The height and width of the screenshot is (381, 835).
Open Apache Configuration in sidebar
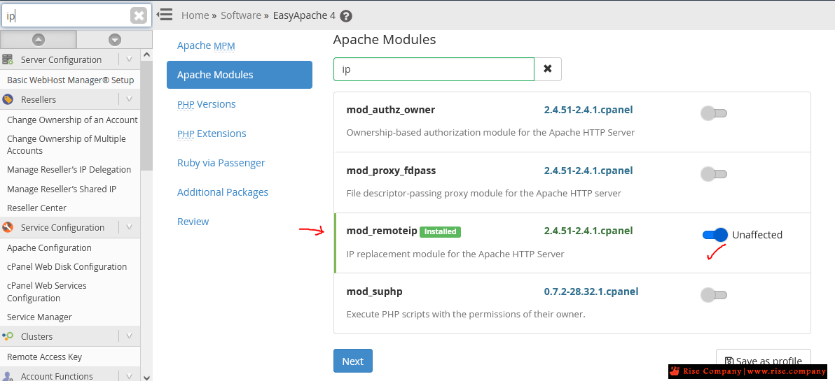coord(49,247)
